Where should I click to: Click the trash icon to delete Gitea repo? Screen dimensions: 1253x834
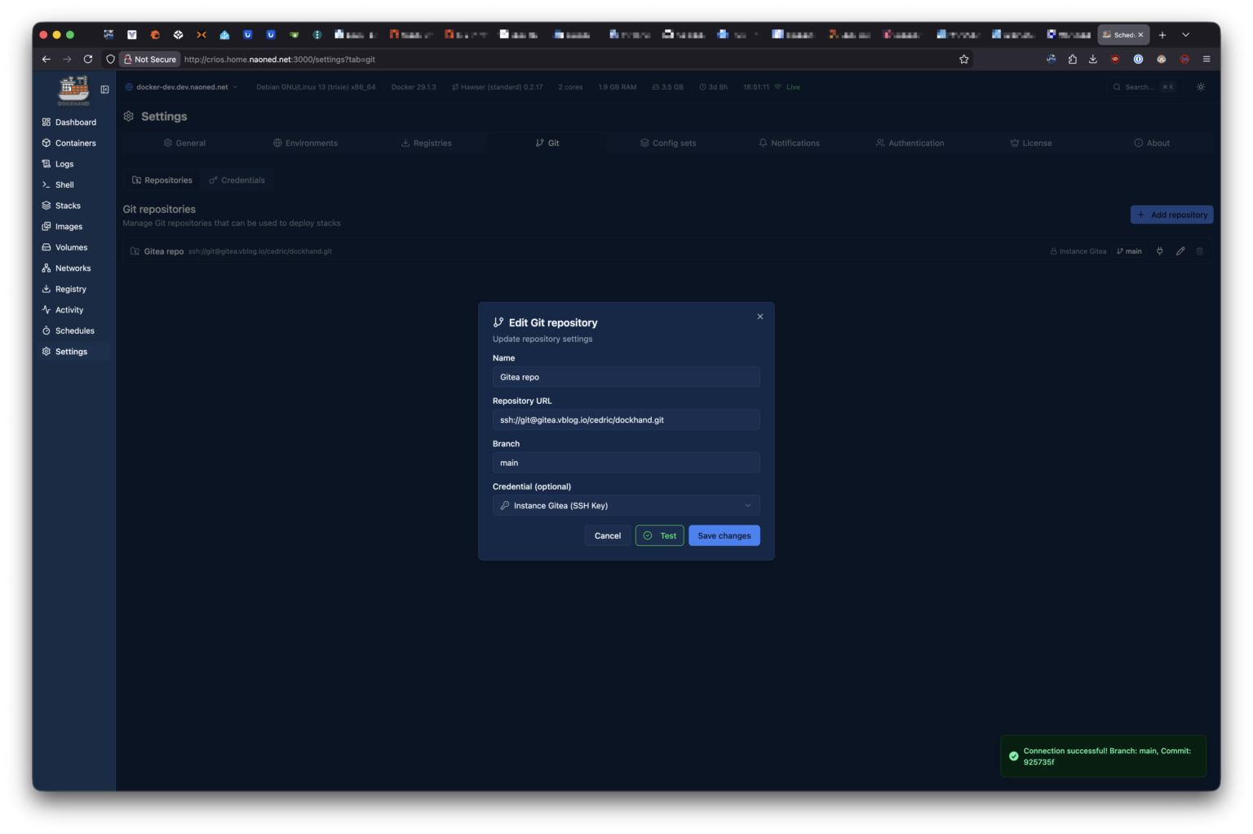[1199, 251]
